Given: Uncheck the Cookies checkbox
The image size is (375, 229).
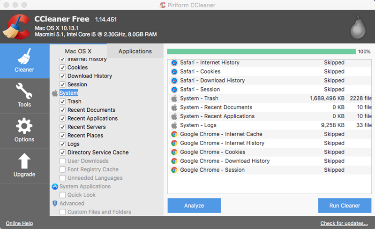Looking at the screenshot, I should pyautogui.click(x=62, y=68).
